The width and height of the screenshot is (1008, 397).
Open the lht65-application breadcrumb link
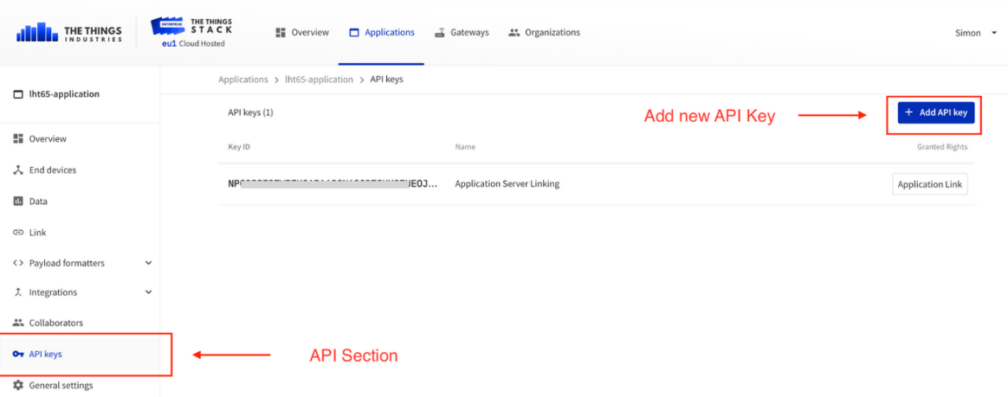point(319,80)
